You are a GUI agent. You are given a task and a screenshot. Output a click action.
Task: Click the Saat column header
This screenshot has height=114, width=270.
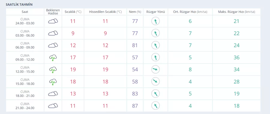[x=25, y=12]
